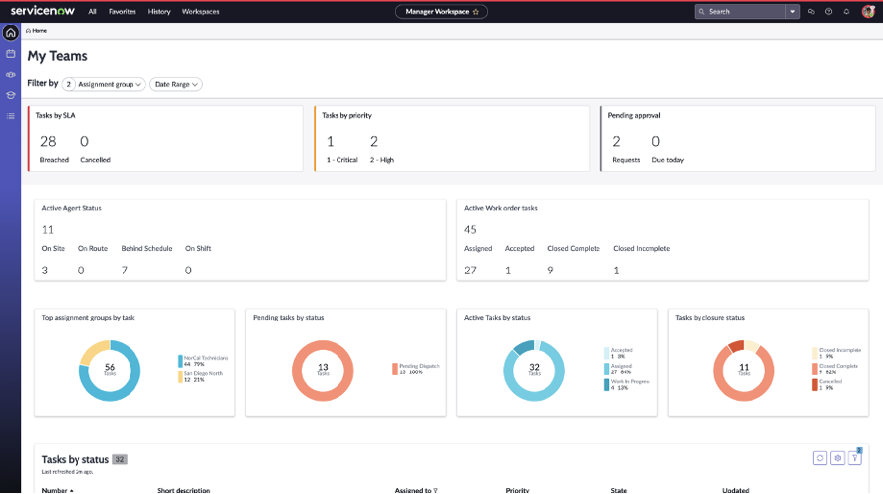Click the San Diego North legend swatch
Viewport: 883px width, 494px height.
(x=181, y=376)
